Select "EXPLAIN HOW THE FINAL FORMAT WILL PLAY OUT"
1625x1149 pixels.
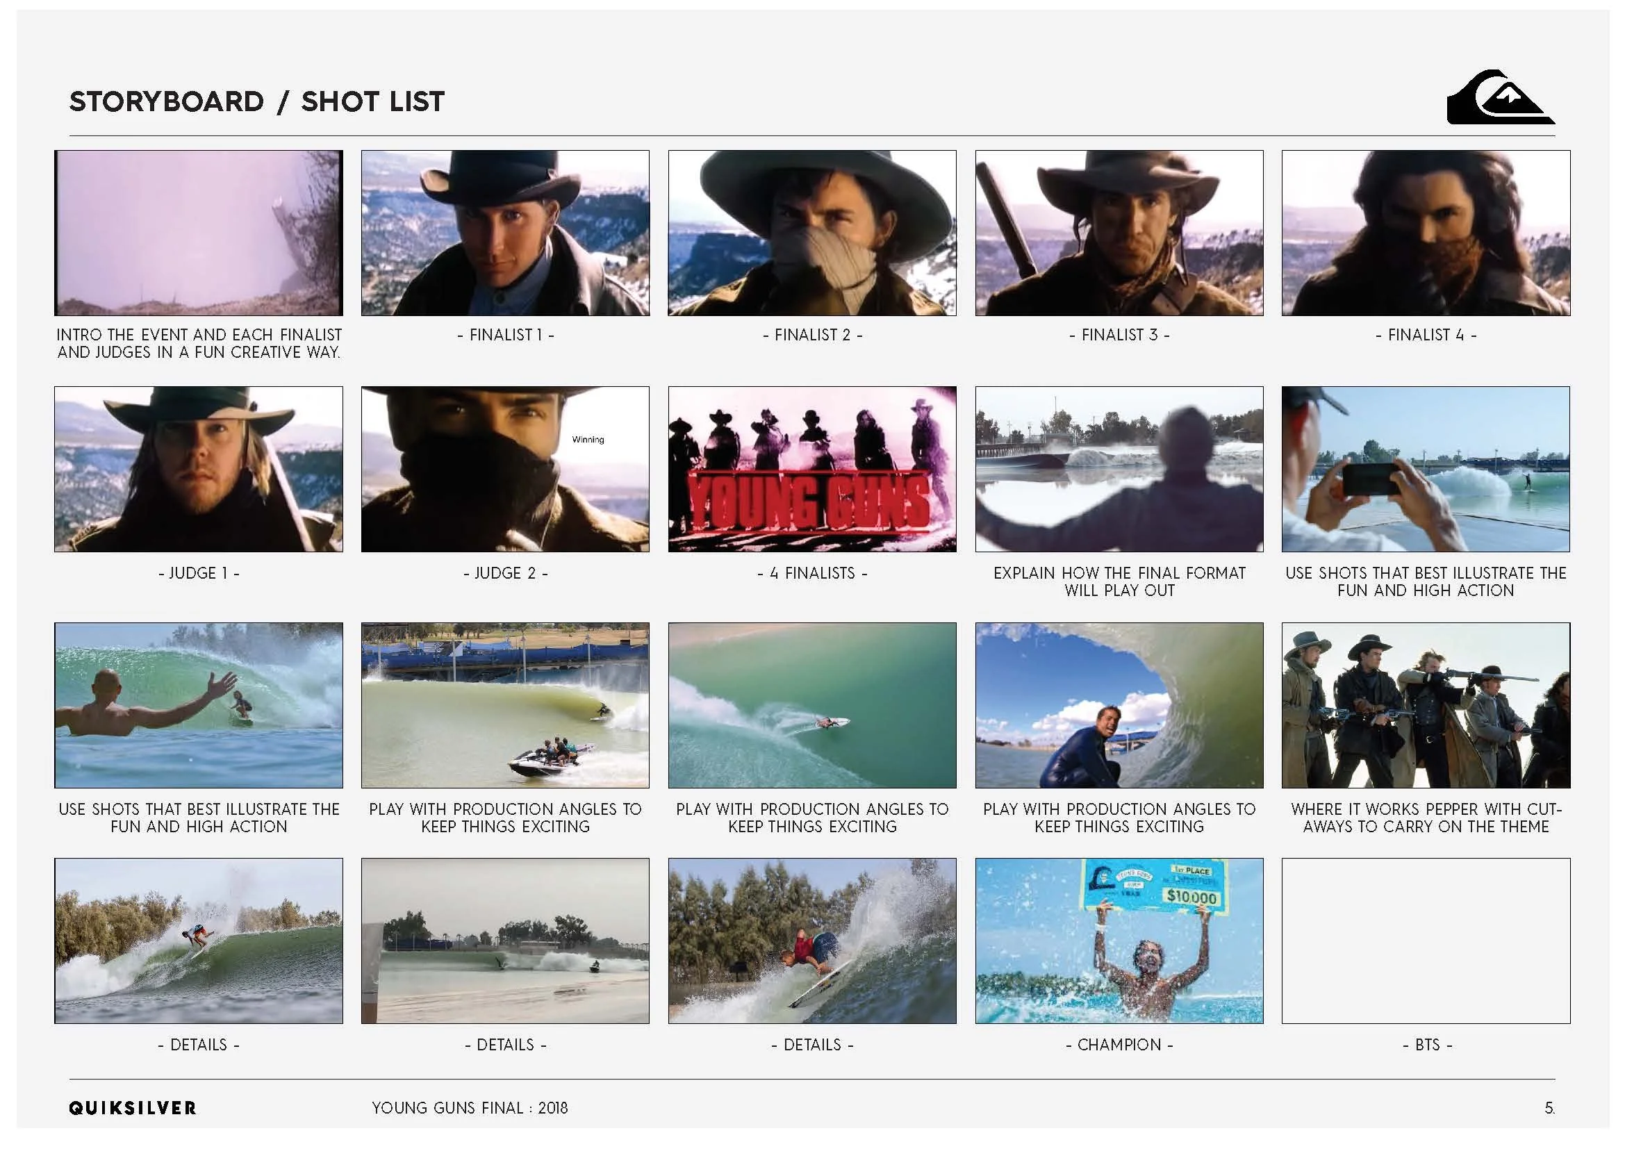[1119, 581]
